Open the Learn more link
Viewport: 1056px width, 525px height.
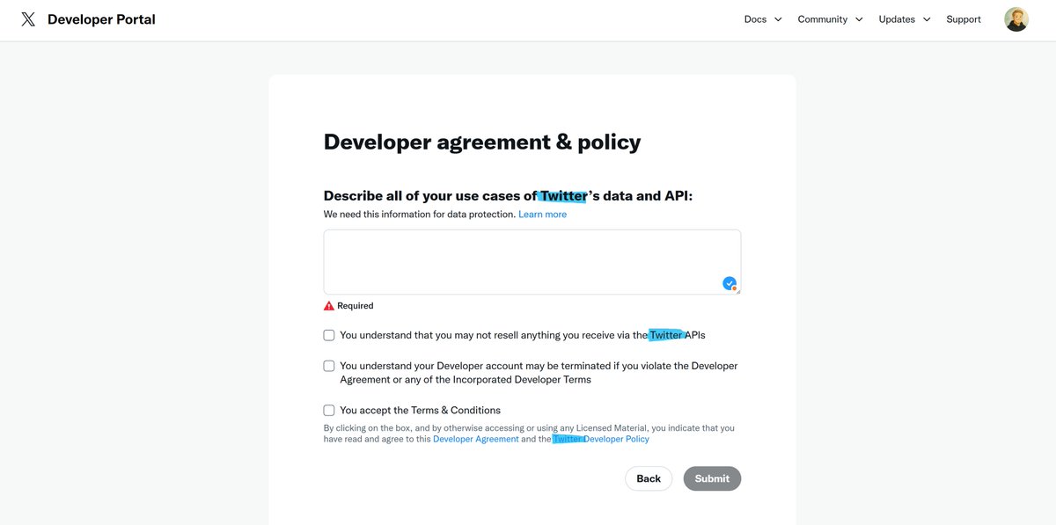(542, 215)
